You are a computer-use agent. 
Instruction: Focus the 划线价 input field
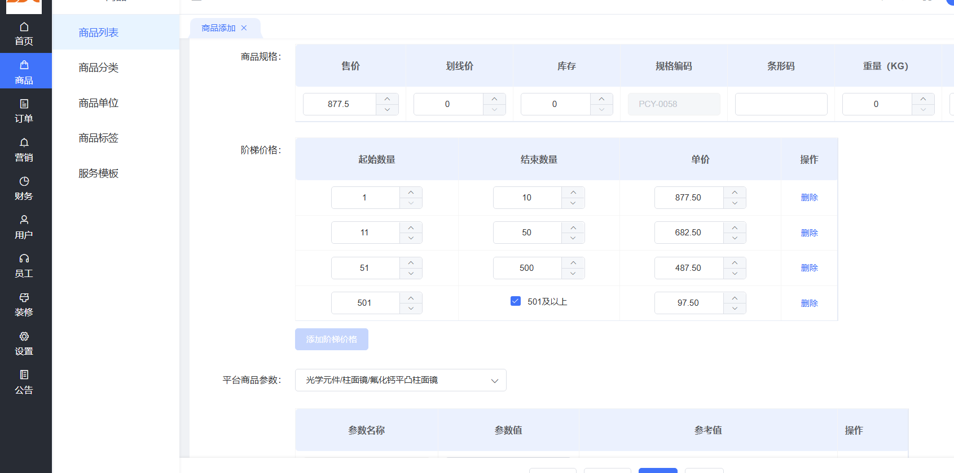448,104
